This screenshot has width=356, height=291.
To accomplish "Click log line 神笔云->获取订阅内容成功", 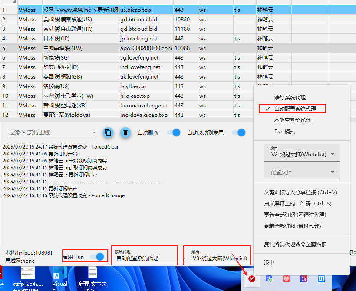I will 55,168.
